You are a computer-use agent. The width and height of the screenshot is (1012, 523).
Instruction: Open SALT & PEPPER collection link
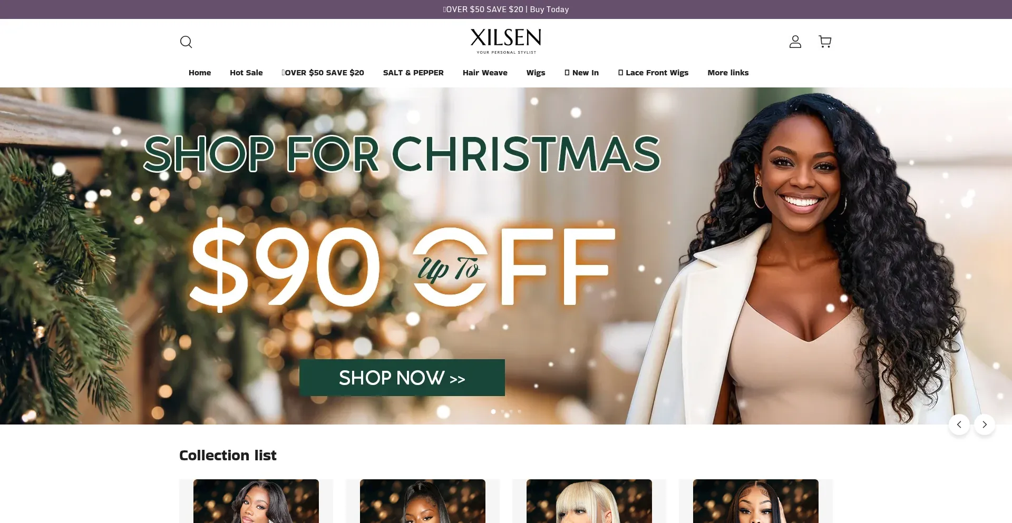click(x=413, y=73)
